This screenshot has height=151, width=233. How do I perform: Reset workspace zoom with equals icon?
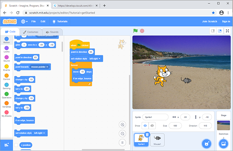click(x=122, y=143)
